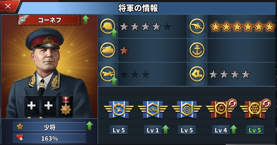
Task: Click the navy anchor ability icon
Action: pyautogui.click(x=197, y=50)
